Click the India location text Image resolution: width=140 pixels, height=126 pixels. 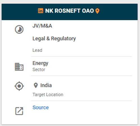click(x=46, y=85)
